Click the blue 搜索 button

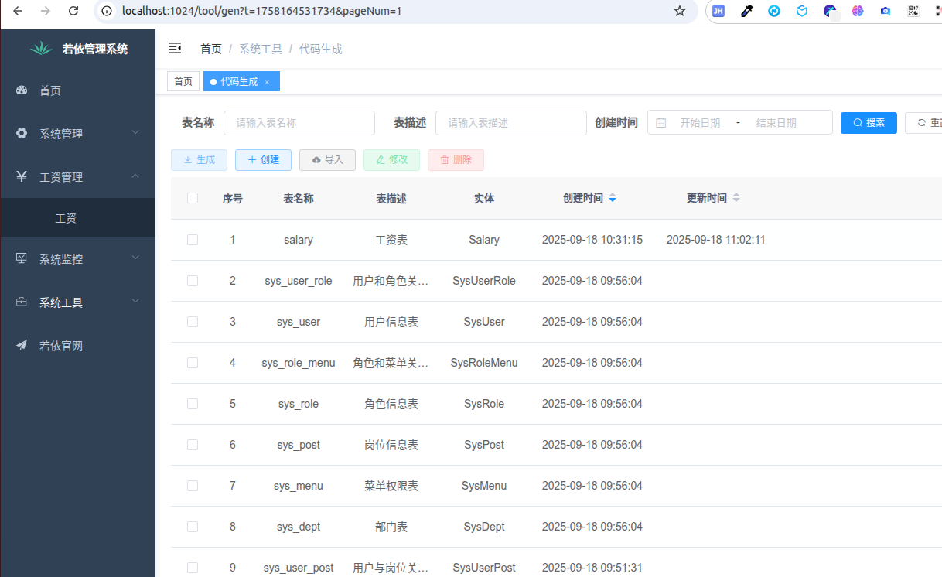coord(869,122)
